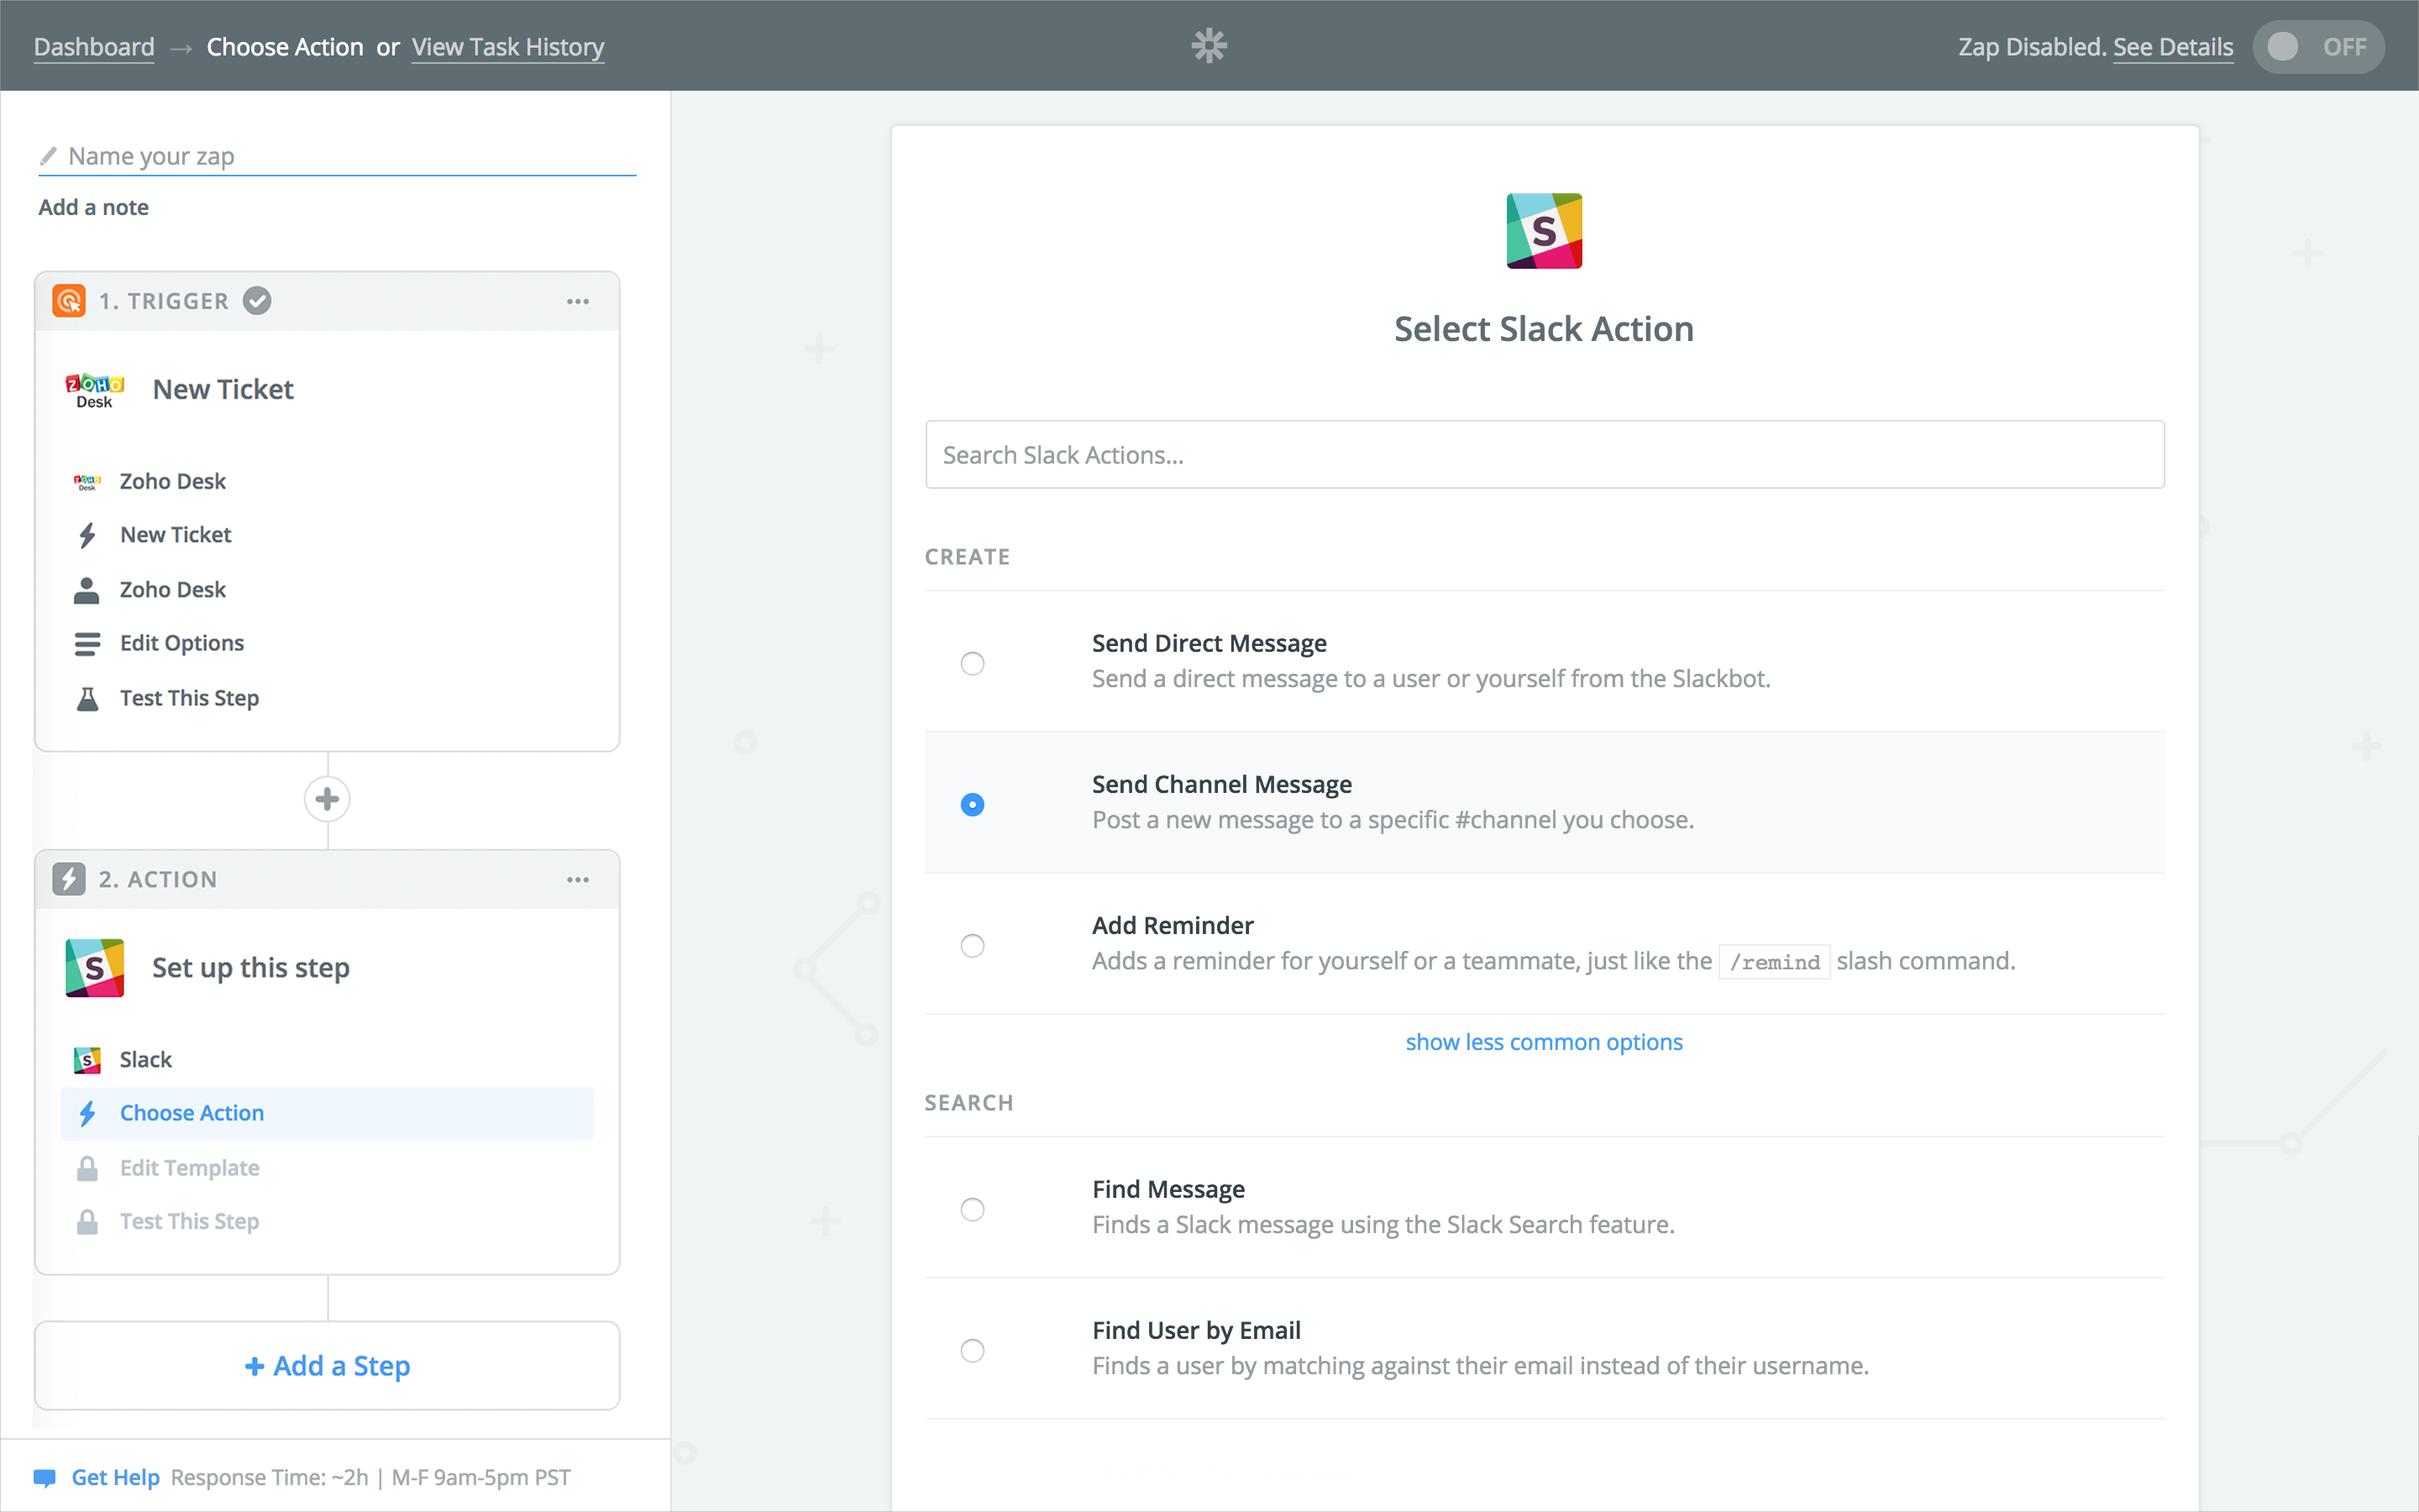Open the trigger step three-dot menu

pos(578,301)
